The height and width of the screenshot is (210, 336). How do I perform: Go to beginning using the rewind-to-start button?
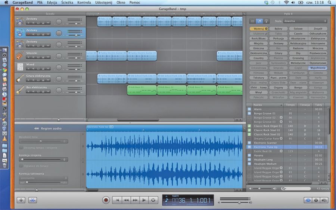point(117,200)
